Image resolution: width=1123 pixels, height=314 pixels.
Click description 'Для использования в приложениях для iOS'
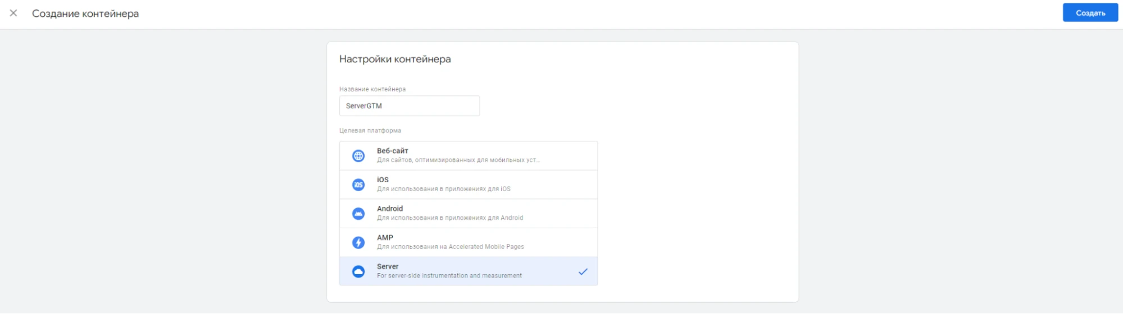[x=443, y=189]
